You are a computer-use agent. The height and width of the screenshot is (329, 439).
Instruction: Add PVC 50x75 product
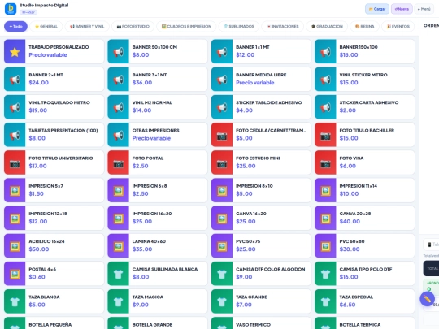261,245
